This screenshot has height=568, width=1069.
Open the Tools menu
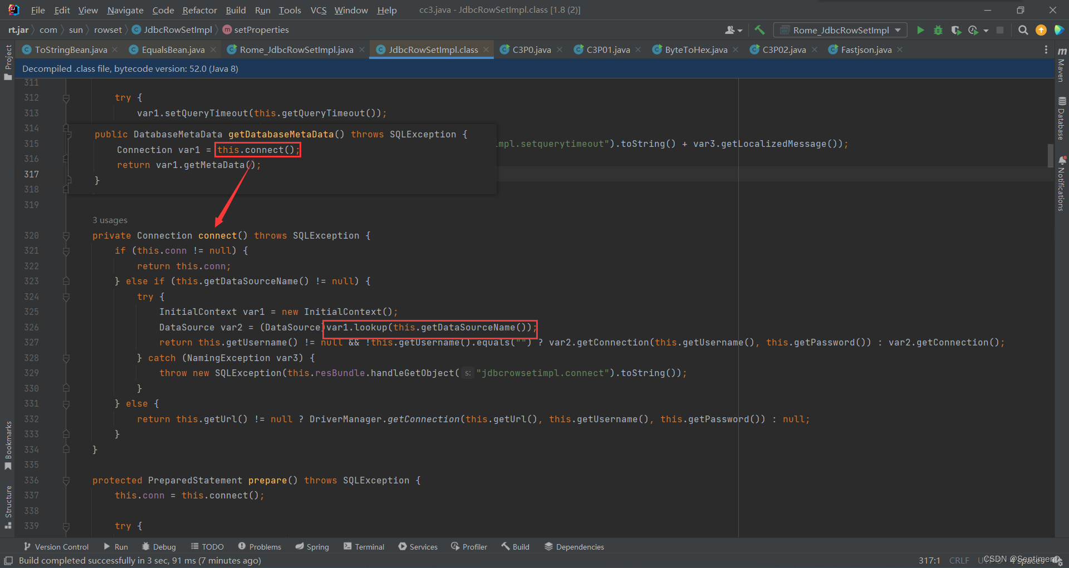(290, 10)
